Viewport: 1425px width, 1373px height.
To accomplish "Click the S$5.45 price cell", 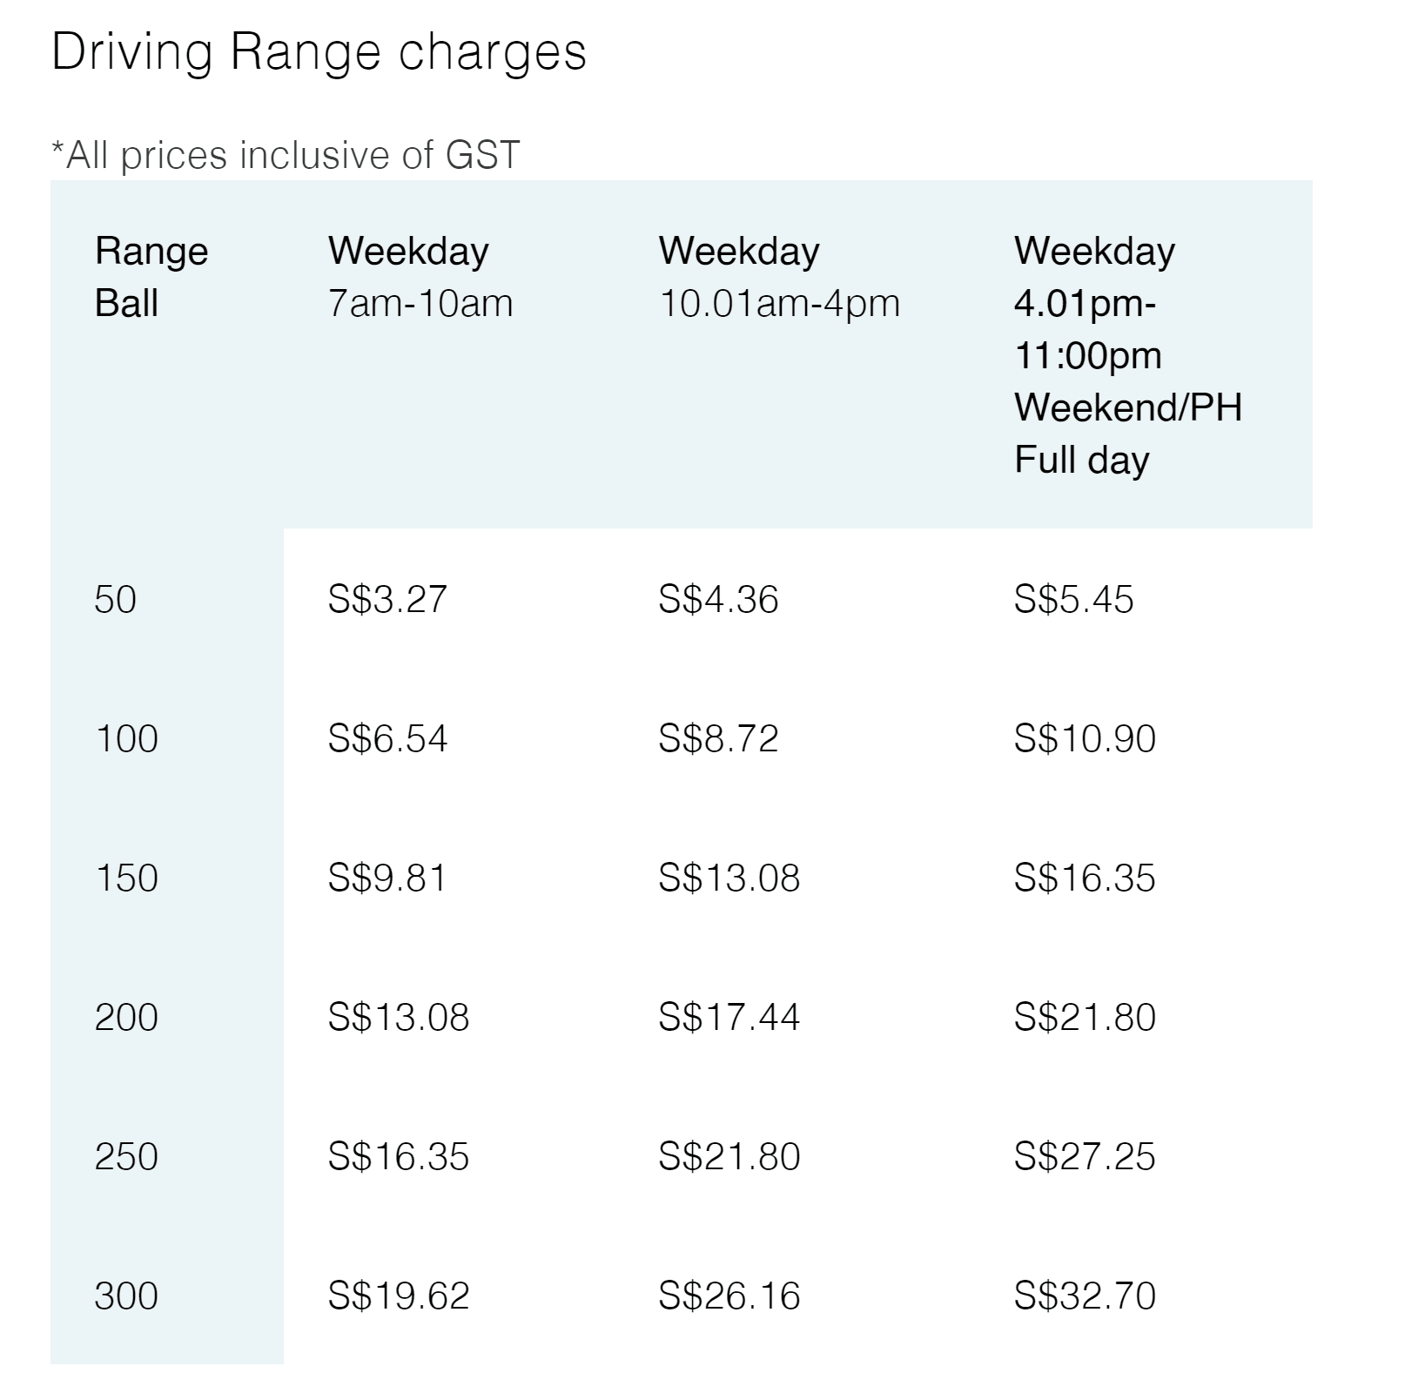I will [1073, 599].
